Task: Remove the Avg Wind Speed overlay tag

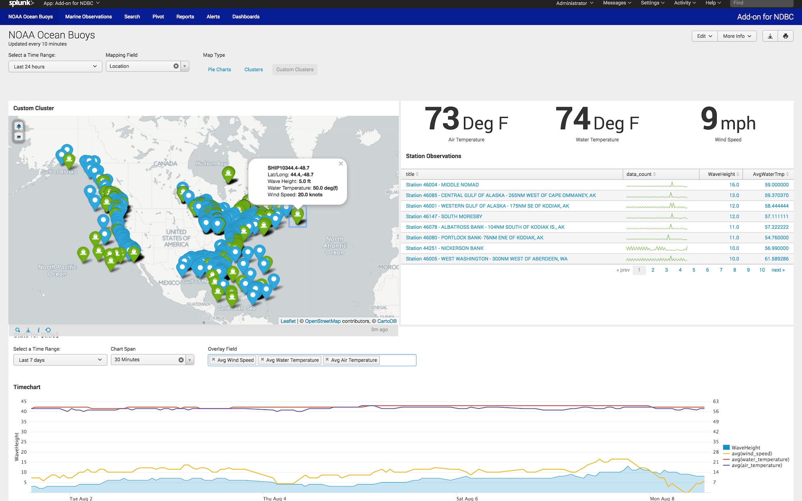Action: coord(213,359)
